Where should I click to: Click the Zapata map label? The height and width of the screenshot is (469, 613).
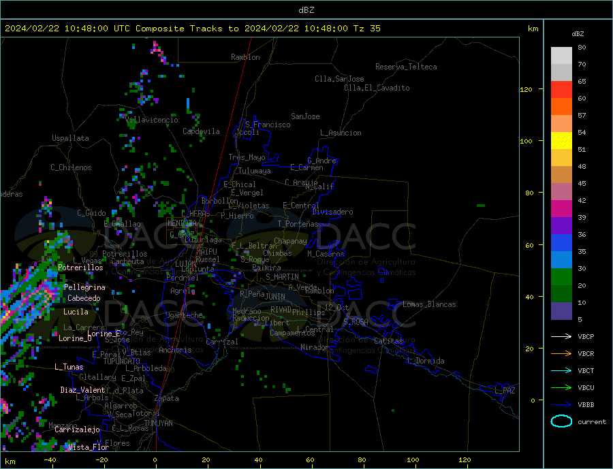tap(167, 399)
